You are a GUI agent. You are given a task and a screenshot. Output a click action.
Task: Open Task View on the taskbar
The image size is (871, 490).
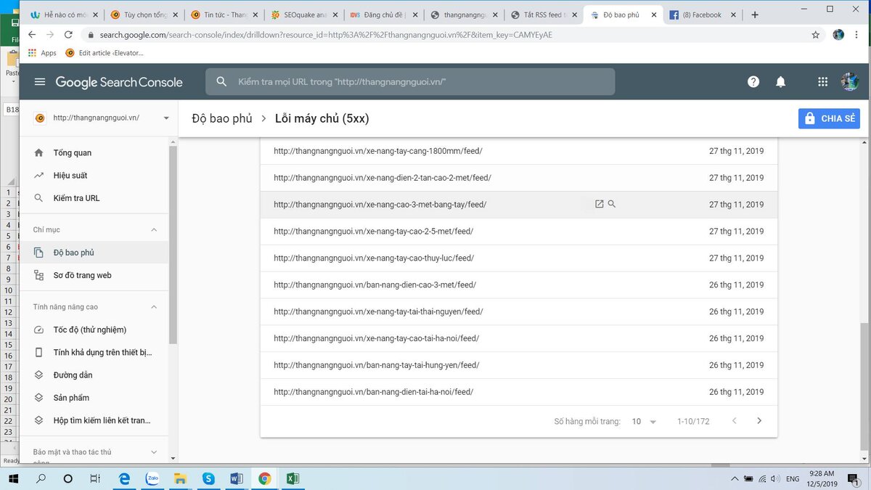coord(95,479)
